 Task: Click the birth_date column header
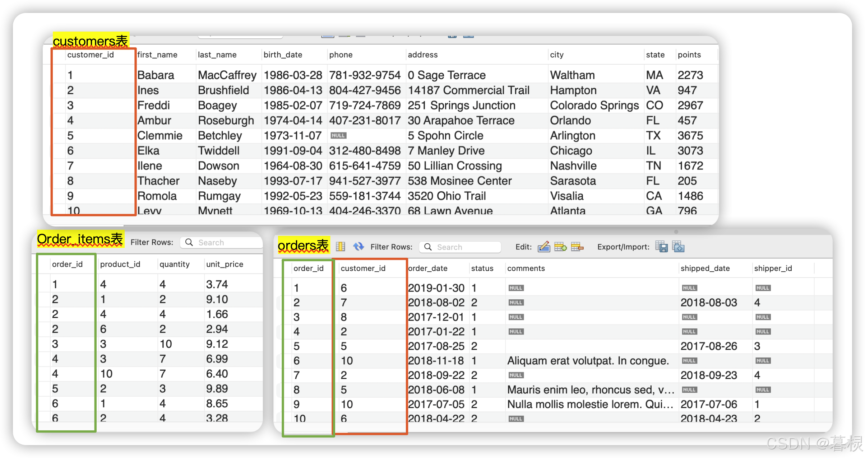283,55
